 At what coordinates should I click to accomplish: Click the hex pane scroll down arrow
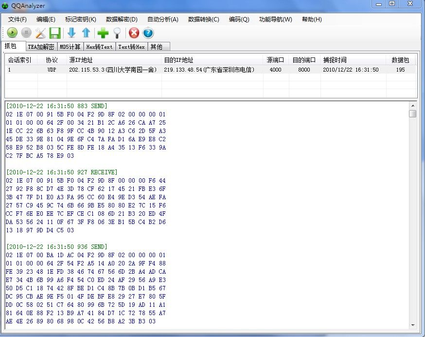click(412, 325)
